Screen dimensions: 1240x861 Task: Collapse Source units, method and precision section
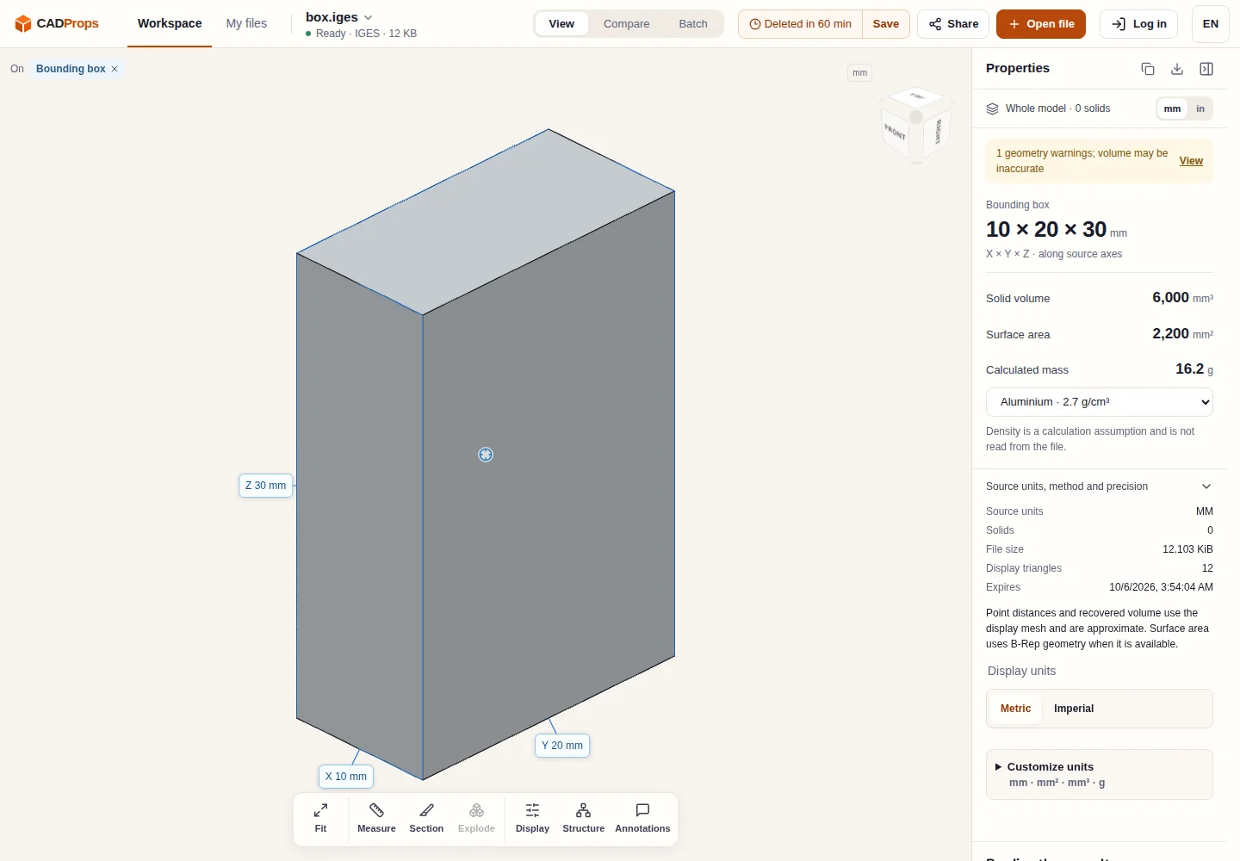(x=1100, y=486)
